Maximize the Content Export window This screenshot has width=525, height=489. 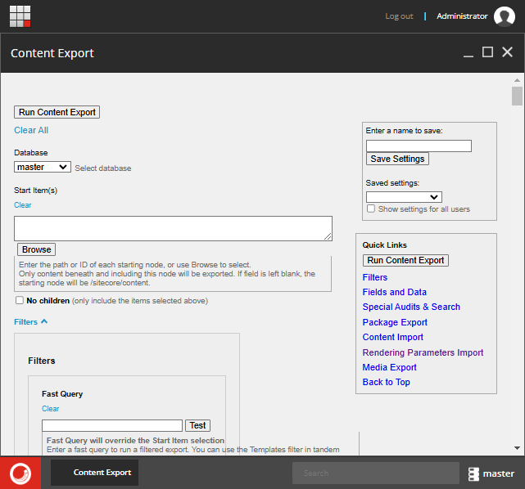pyautogui.click(x=487, y=52)
